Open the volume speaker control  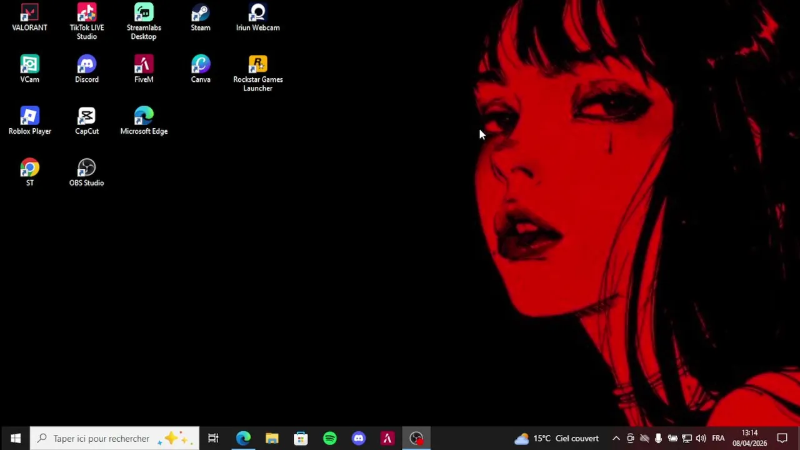click(x=701, y=438)
